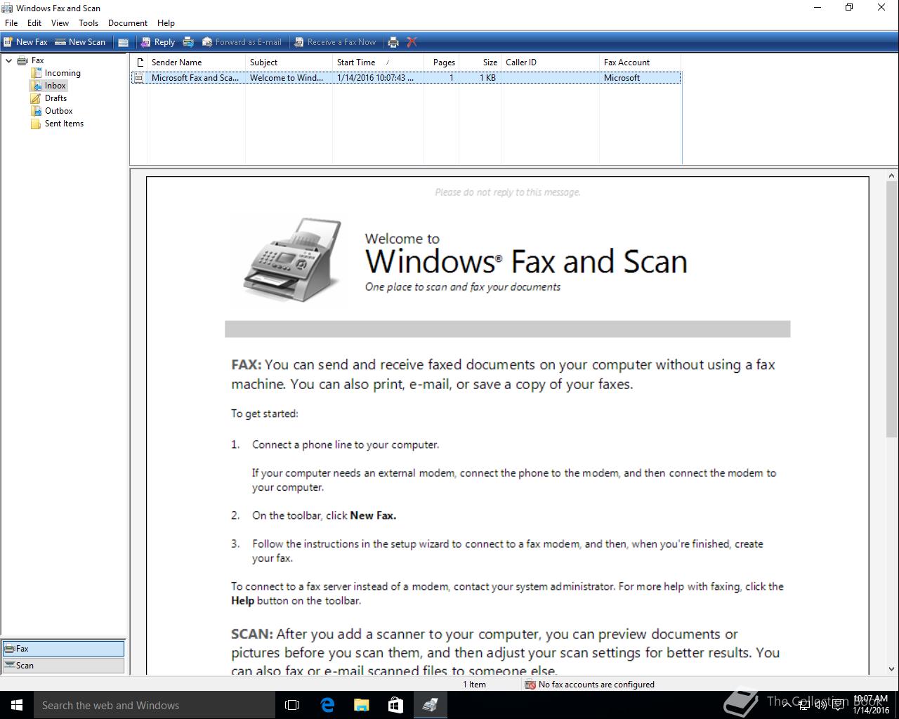This screenshot has height=719, width=899.
Task: Open the Sent Items folder
Action: [x=64, y=124]
